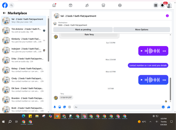Click the '$900 - 2 beds 1 bath Flat/apartment' listing text
This screenshot has height=130, width=176.
coord(73,25)
